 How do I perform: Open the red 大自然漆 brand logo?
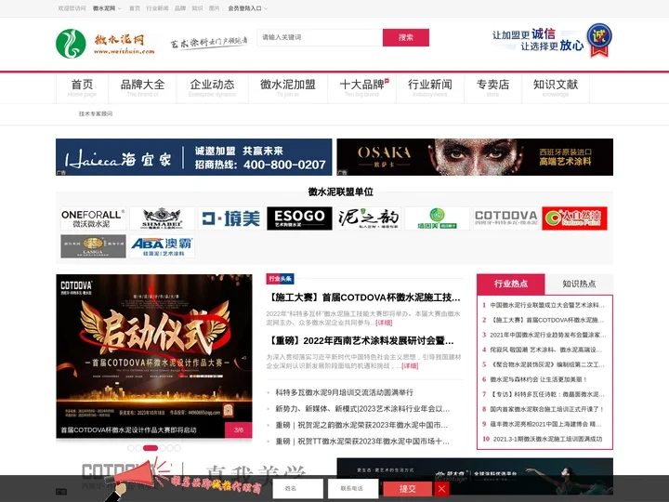pos(574,218)
